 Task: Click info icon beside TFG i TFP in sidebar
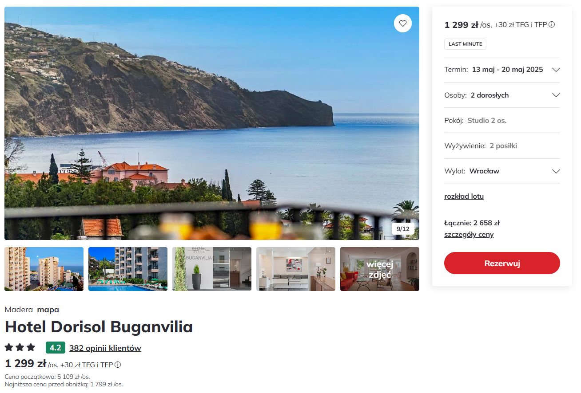(x=552, y=25)
